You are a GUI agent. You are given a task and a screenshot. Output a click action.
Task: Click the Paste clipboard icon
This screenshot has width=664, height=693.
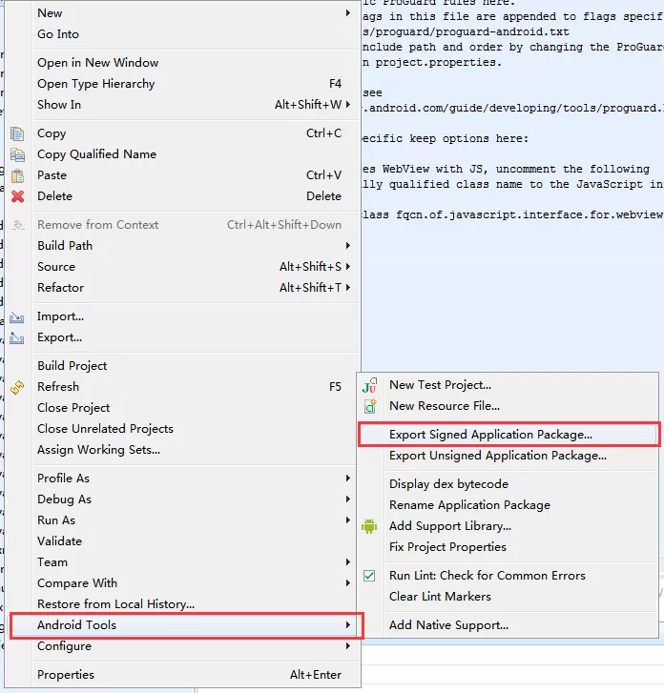click(x=17, y=175)
